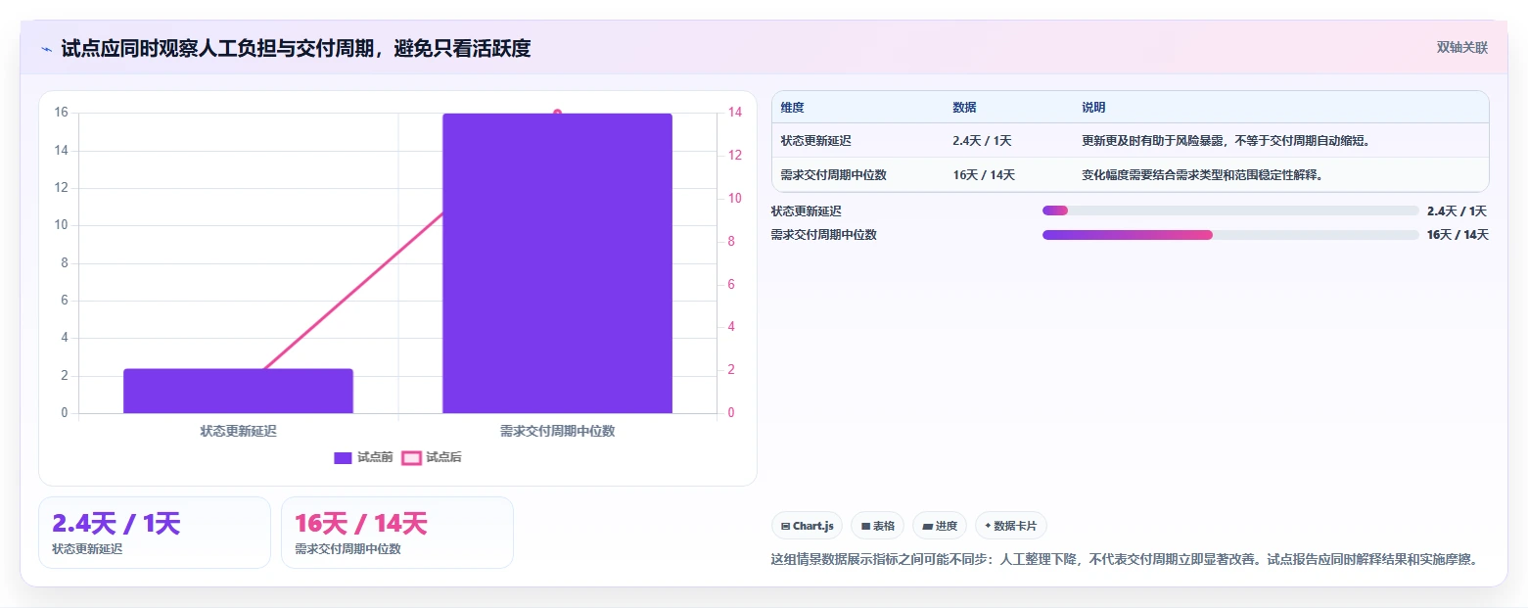Screen dimensions: 1528x608
Task: Click the large pink 16天 / 14天 stat card value
Action: click(x=361, y=524)
